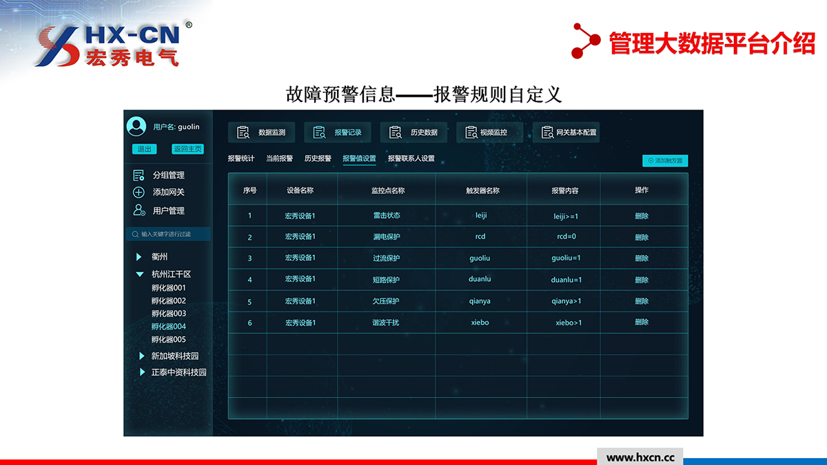Delete the 雷击状态 rule via 删除
This screenshot has height=465, width=827.
pyautogui.click(x=642, y=216)
